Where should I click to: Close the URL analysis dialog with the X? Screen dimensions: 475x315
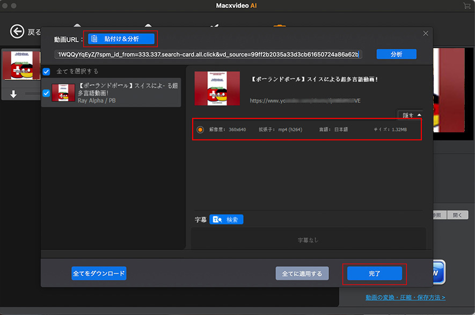click(x=426, y=33)
